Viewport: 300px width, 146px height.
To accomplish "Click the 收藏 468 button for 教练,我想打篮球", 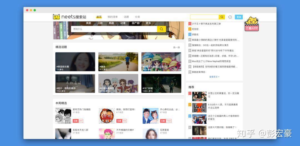I will click(121, 121).
